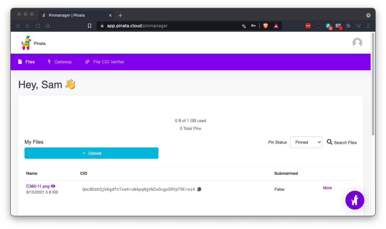Click the muted-sound icon in the address bar
The height and width of the screenshot is (229, 386).
pos(244,26)
